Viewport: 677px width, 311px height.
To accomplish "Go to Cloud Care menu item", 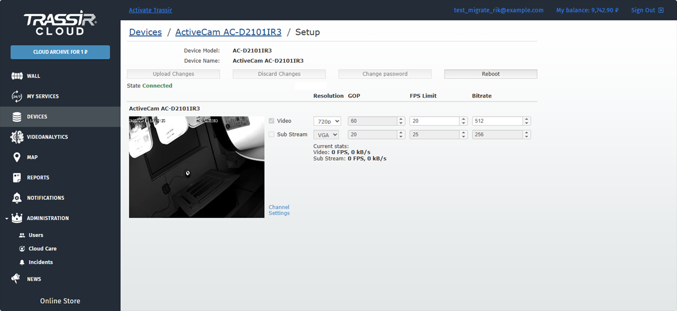I will [42, 249].
